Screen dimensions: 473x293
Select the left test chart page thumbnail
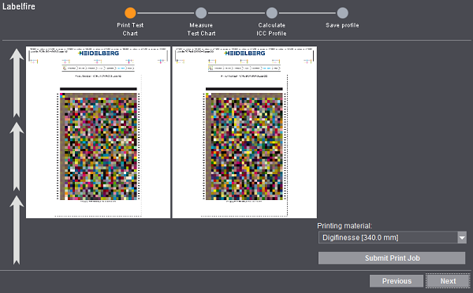(98, 132)
